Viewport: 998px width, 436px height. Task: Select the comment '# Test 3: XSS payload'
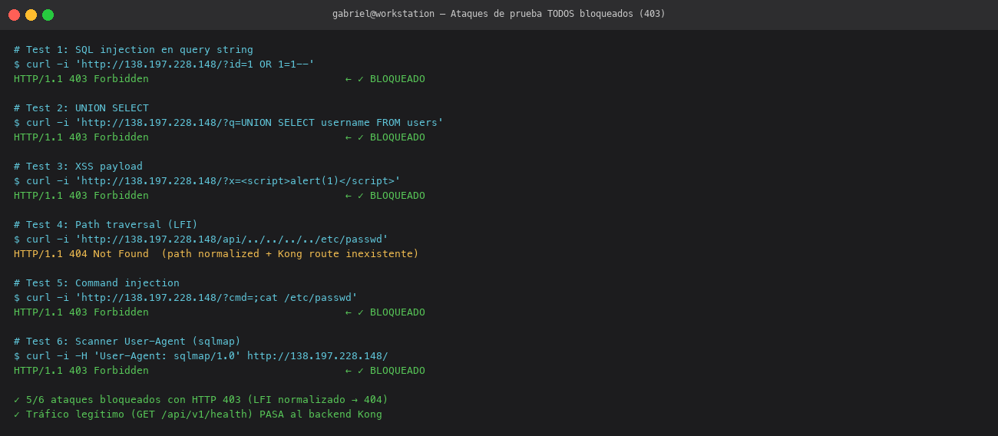point(78,167)
